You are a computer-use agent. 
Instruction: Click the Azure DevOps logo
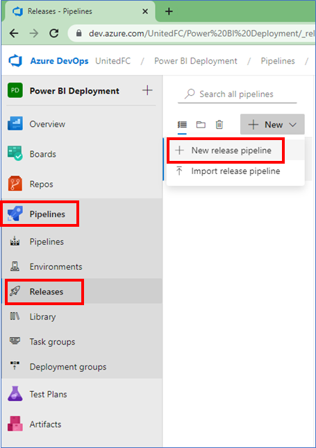tap(15, 61)
